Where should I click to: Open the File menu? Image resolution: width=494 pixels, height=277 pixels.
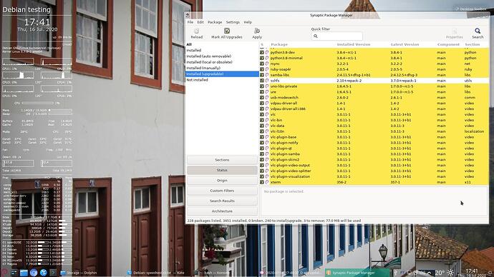(190, 22)
